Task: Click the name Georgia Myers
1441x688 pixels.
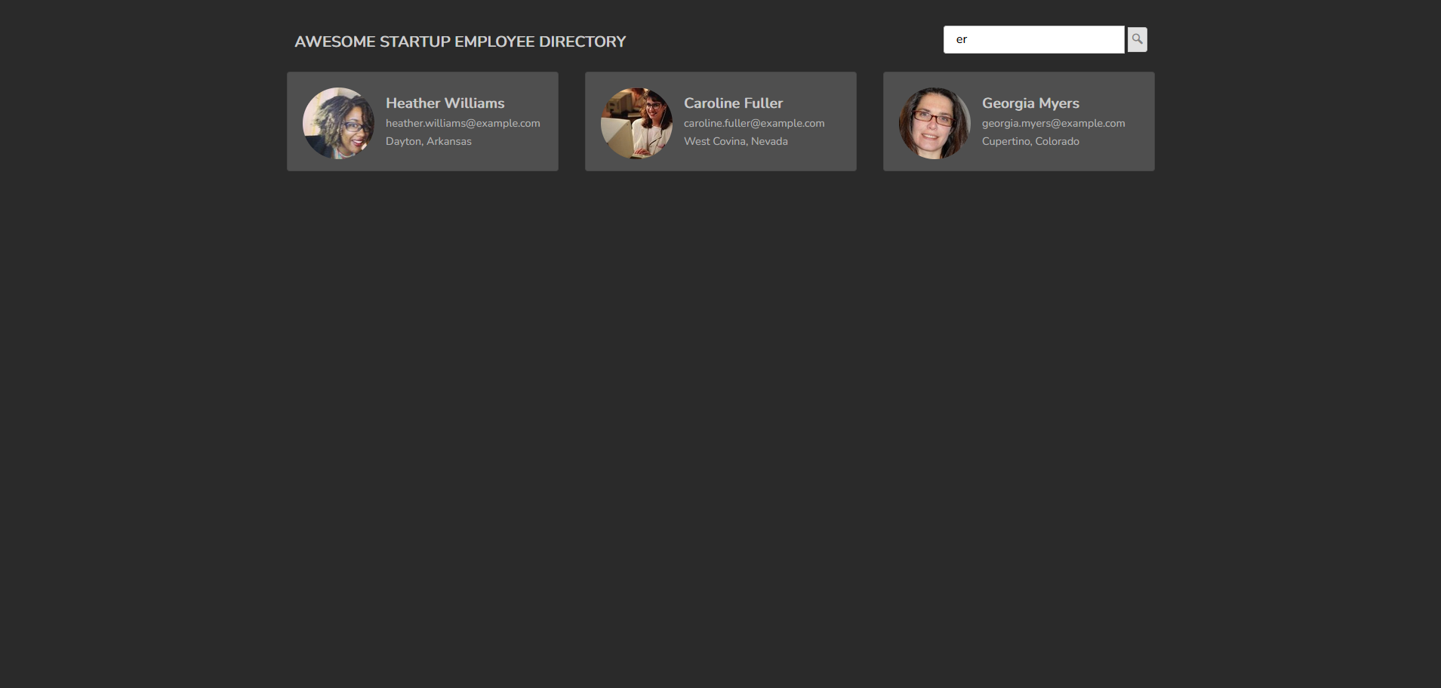Action: click(x=1030, y=103)
